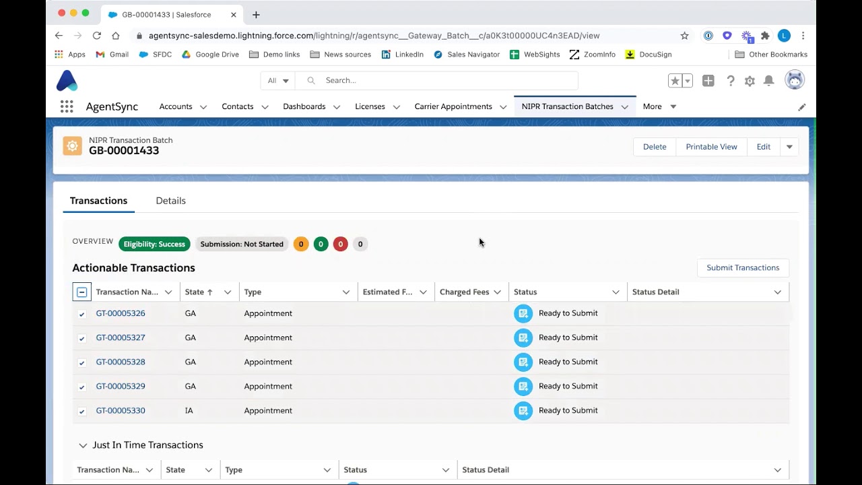Viewport: 862px width, 485px height.
Task: Open the Help question mark icon
Action: (x=731, y=81)
